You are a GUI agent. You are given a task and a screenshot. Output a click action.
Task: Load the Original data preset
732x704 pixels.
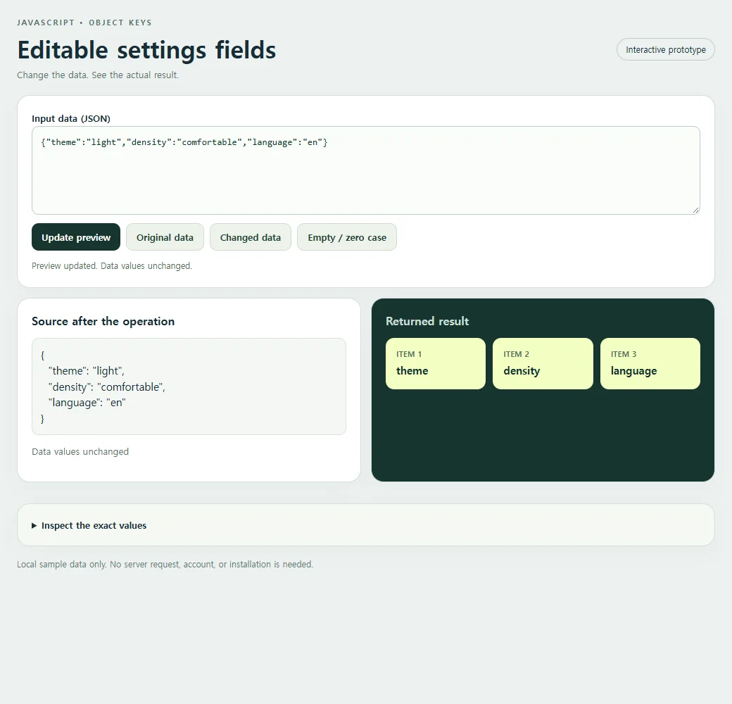coord(165,237)
